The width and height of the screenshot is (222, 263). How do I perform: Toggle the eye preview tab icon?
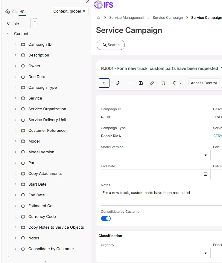coord(22,11)
